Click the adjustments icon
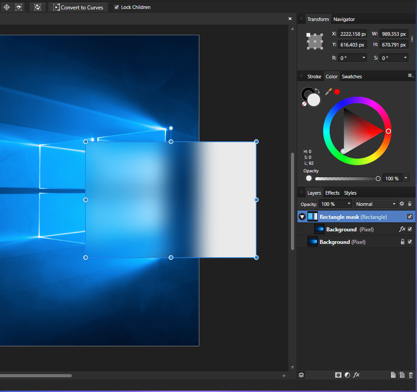This screenshot has height=392, width=417. [x=347, y=375]
